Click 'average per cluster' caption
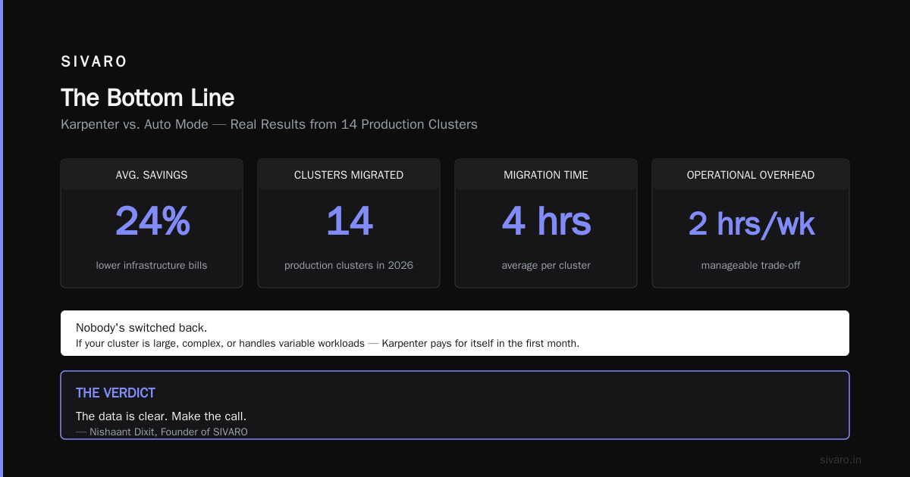Viewport: 910px width, 477px height. 546,266
